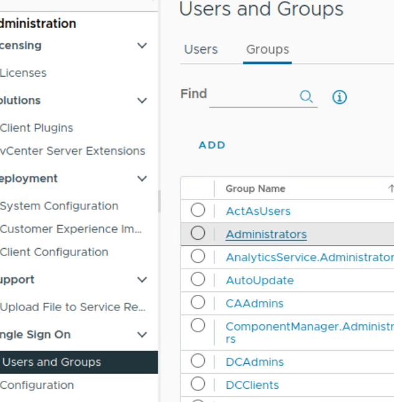Viewport: 394px width, 402px height.
Task: Sort by Group Name column arrow
Action: 390,189
